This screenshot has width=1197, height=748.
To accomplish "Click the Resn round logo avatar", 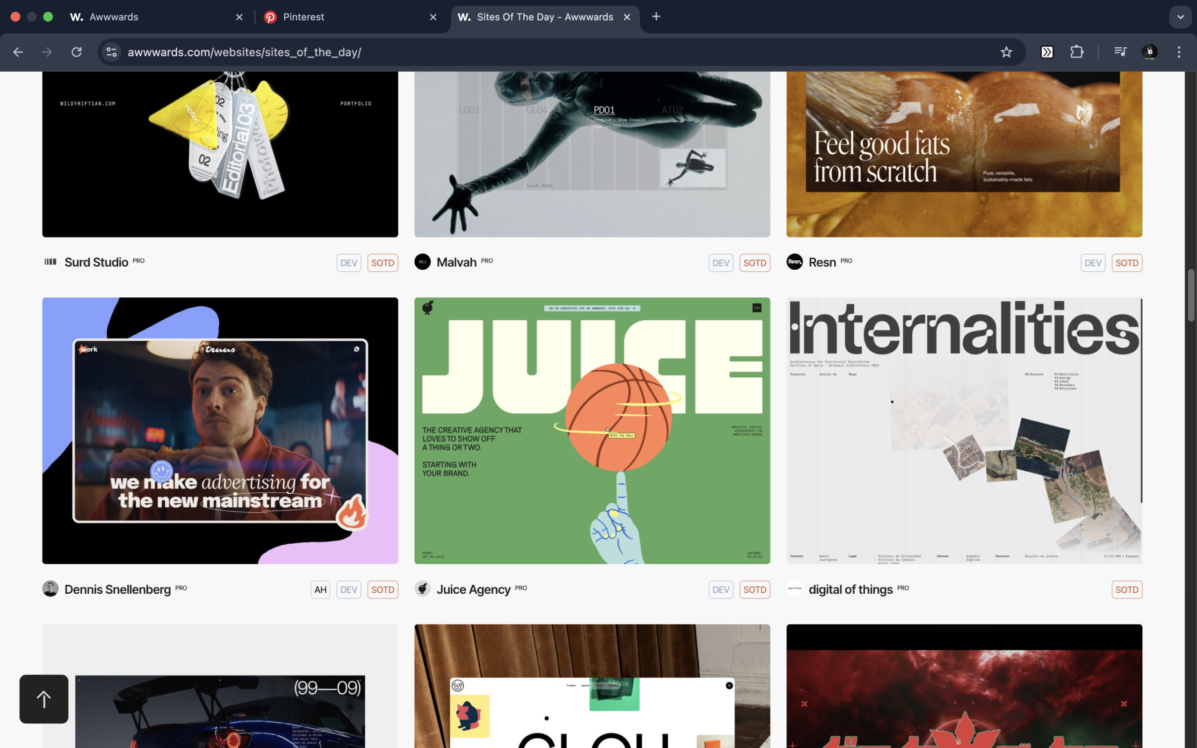I will [794, 262].
